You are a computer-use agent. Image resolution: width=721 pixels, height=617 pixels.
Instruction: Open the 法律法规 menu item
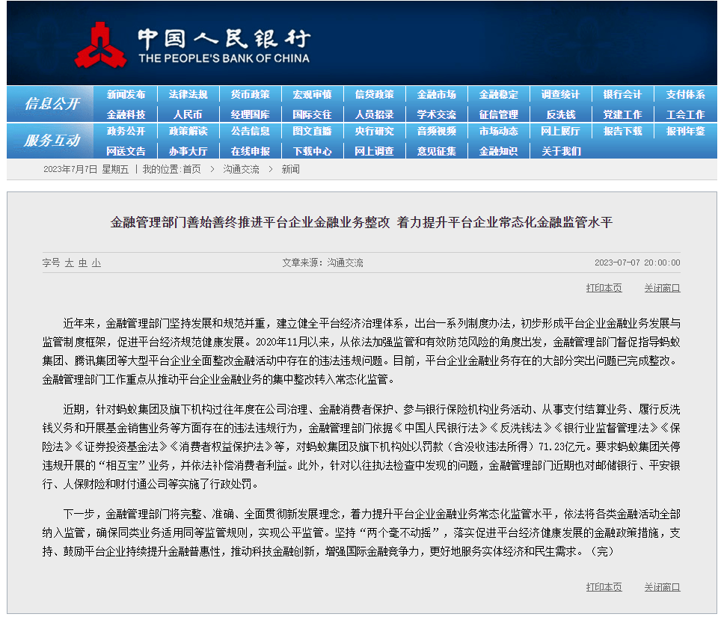pos(188,94)
